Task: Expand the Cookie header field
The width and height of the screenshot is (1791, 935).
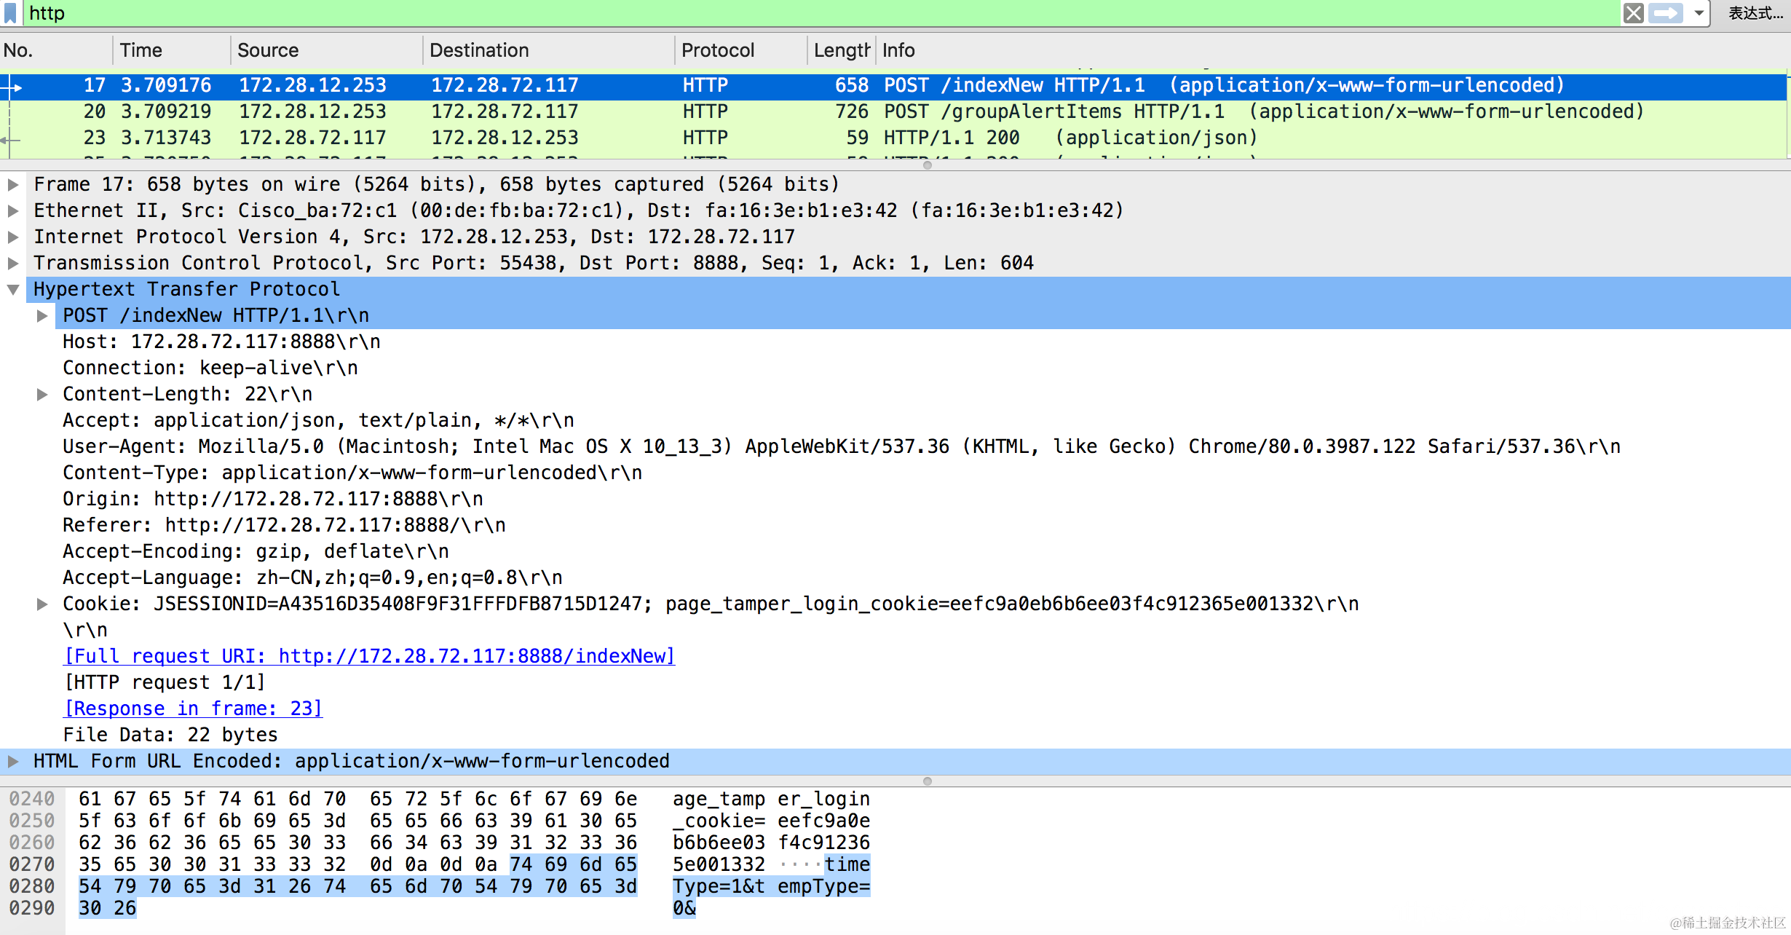Action: click(x=42, y=604)
